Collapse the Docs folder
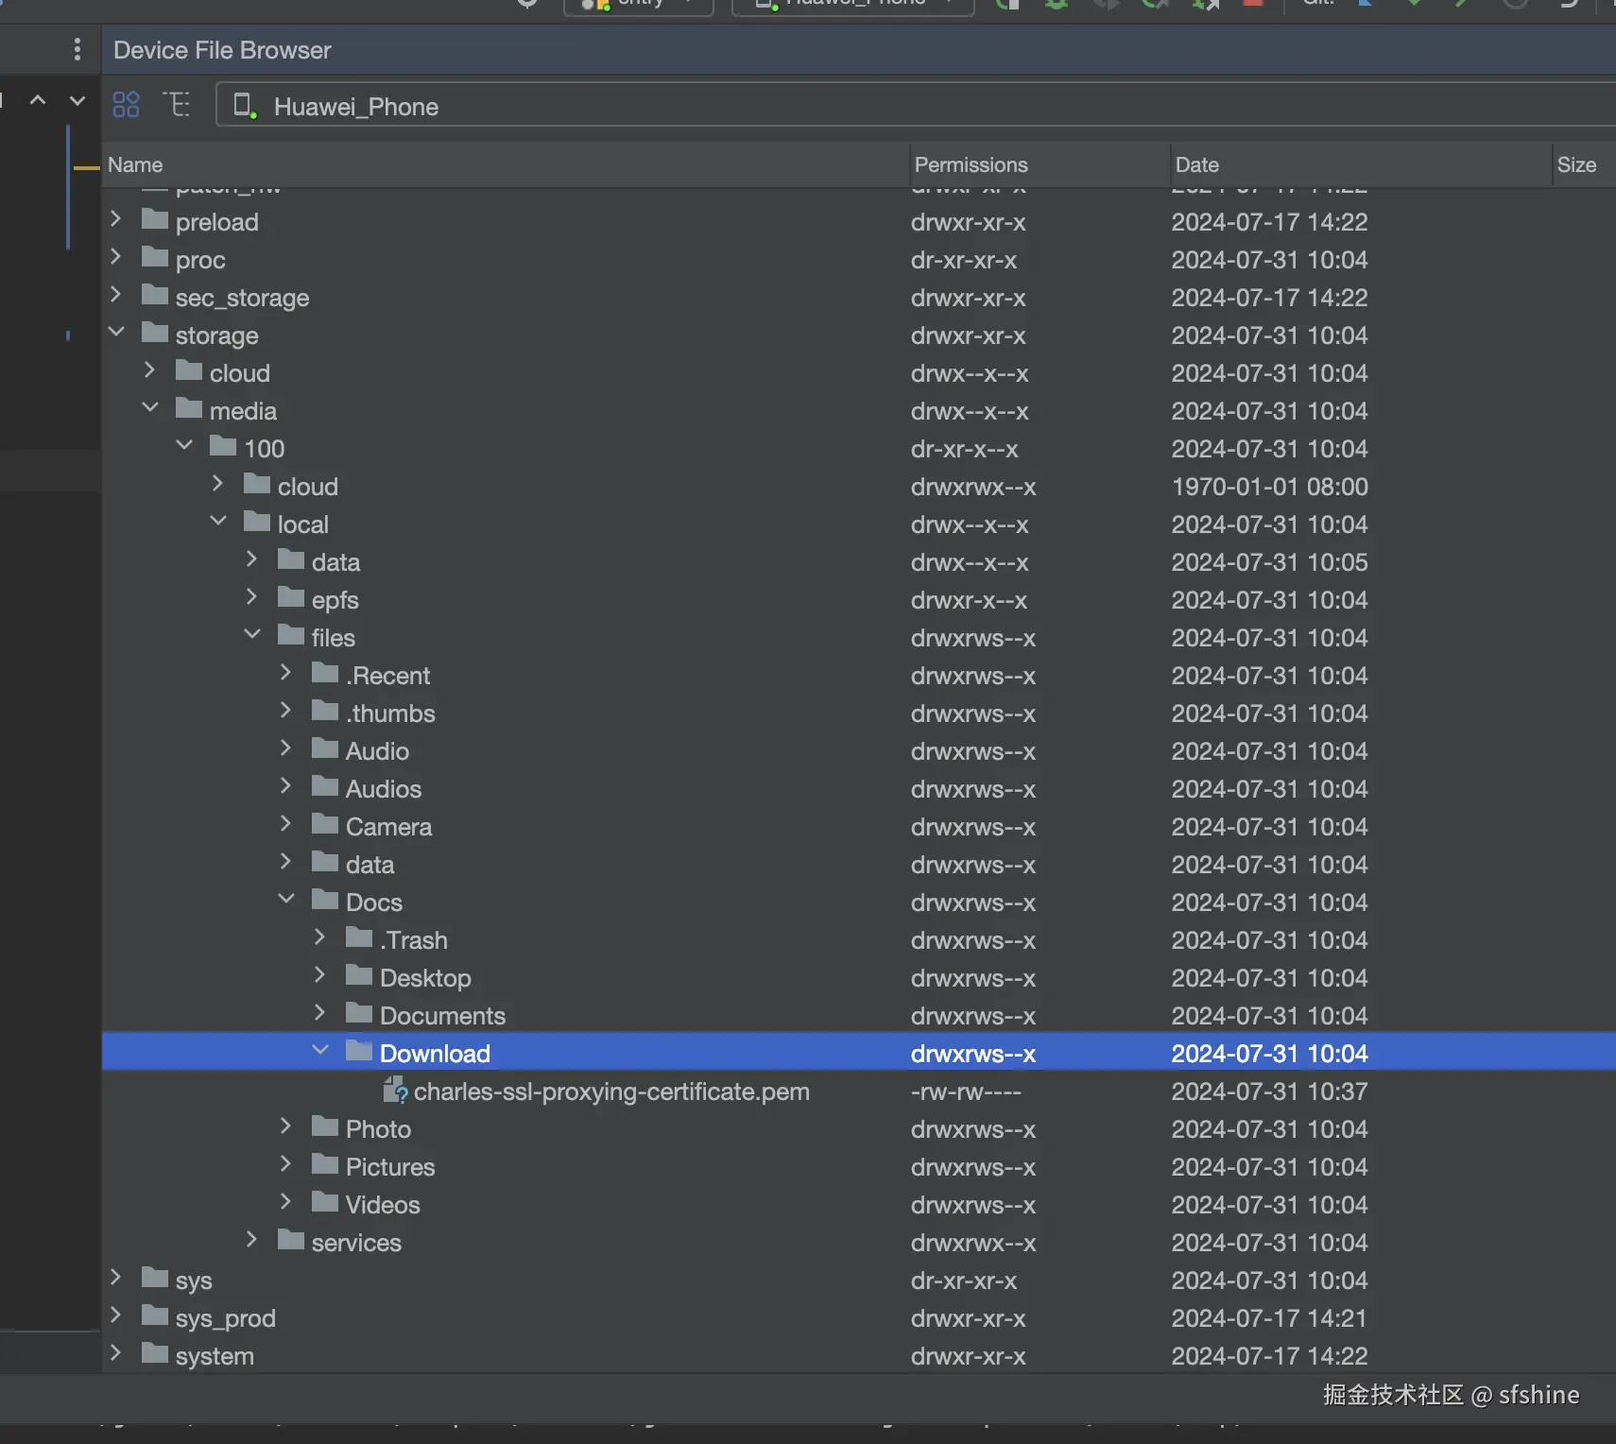This screenshot has width=1616, height=1444. (286, 900)
